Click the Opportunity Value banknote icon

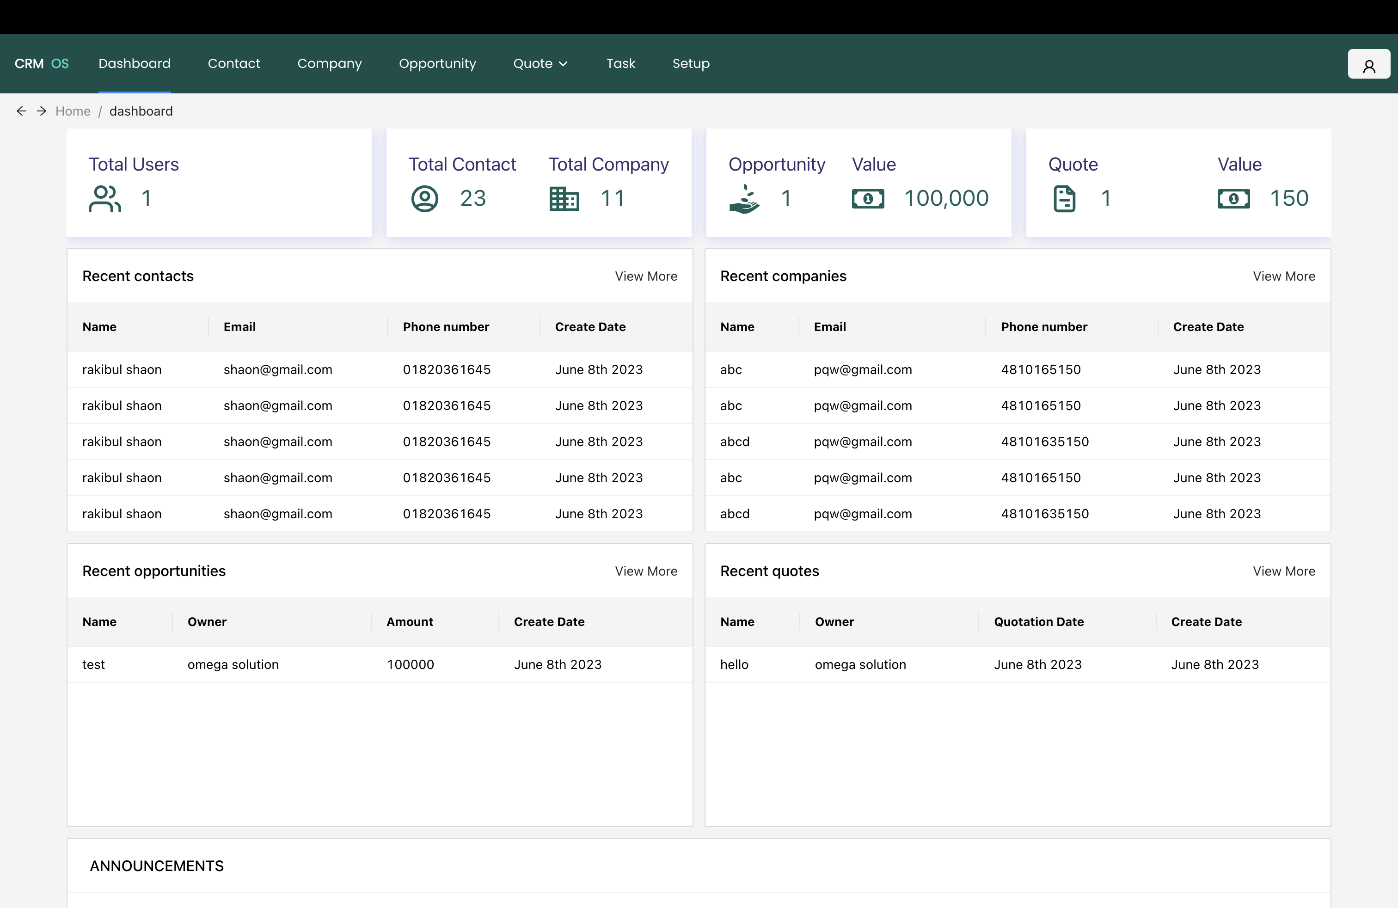pyautogui.click(x=869, y=198)
